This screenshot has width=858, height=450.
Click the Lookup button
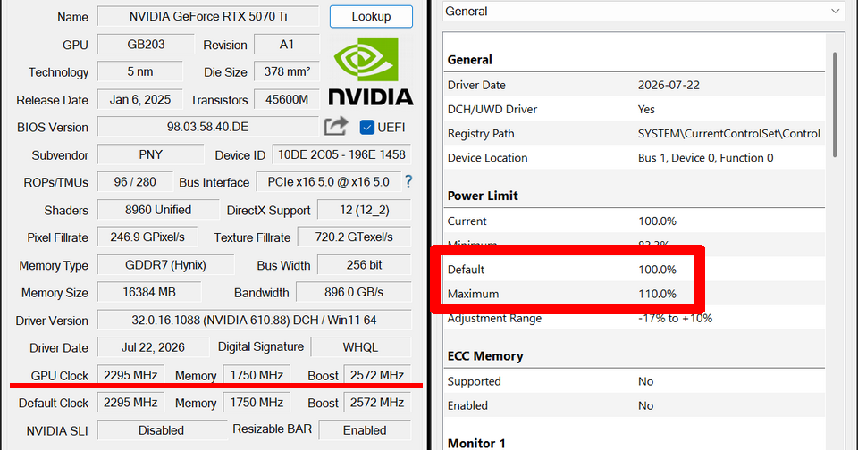click(x=371, y=16)
